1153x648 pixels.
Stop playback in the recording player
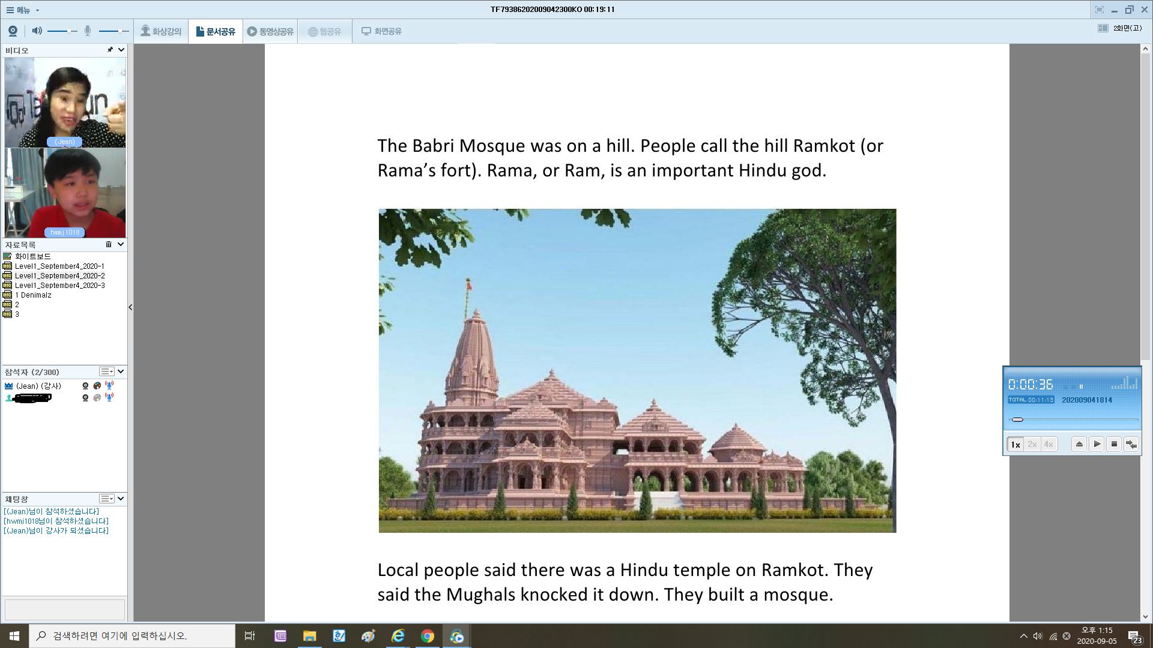tap(1114, 444)
